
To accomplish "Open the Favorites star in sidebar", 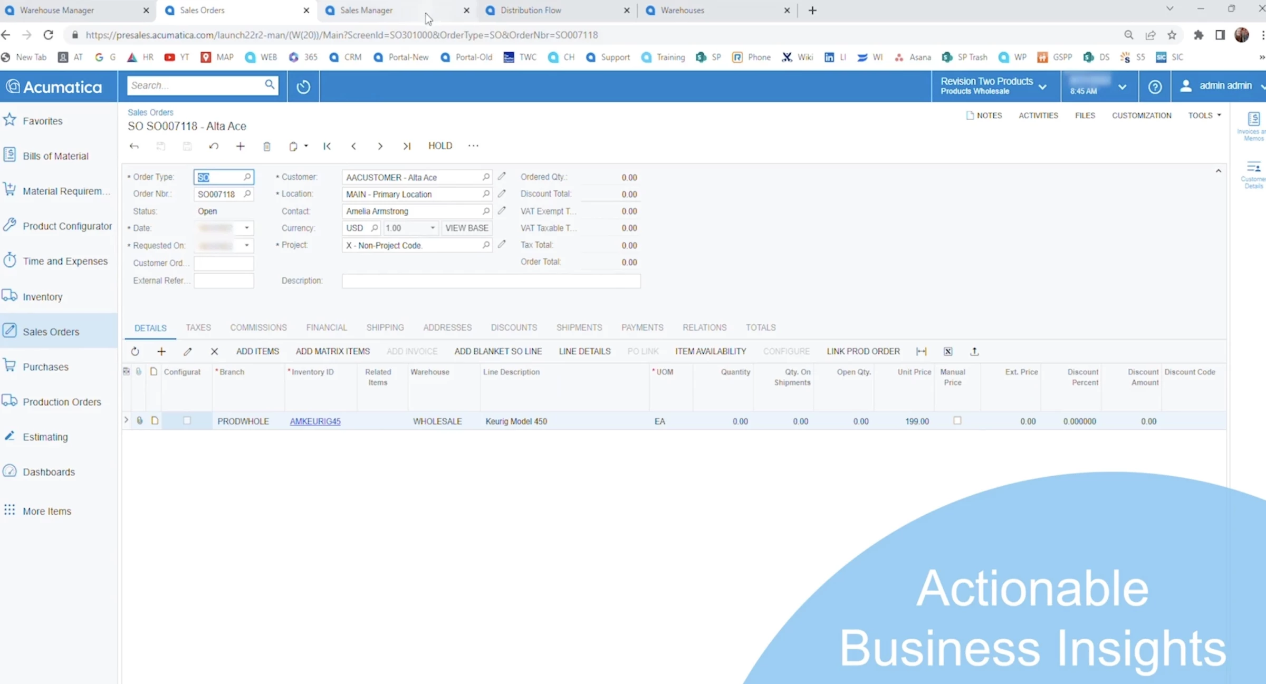I will pos(10,120).
